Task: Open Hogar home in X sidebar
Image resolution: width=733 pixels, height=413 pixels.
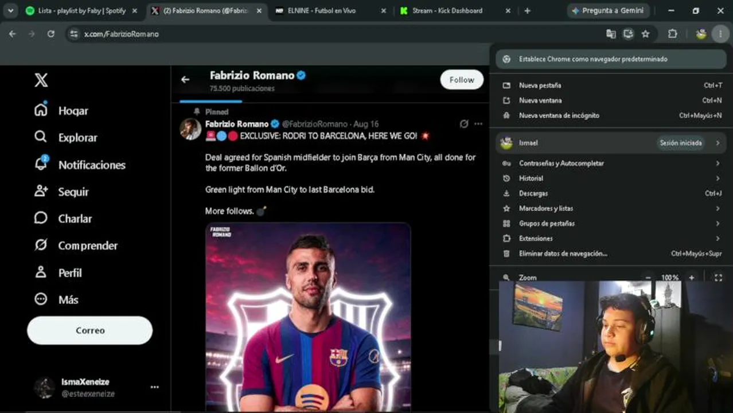Action: pyautogui.click(x=61, y=110)
